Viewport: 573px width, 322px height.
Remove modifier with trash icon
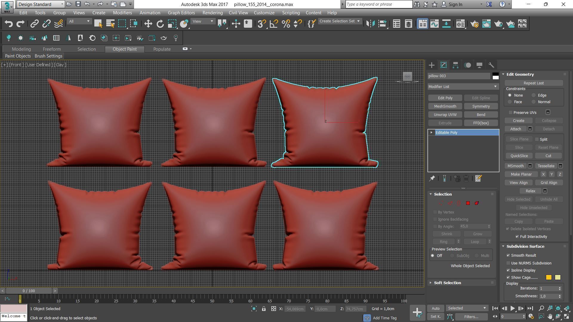tap(466, 178)
